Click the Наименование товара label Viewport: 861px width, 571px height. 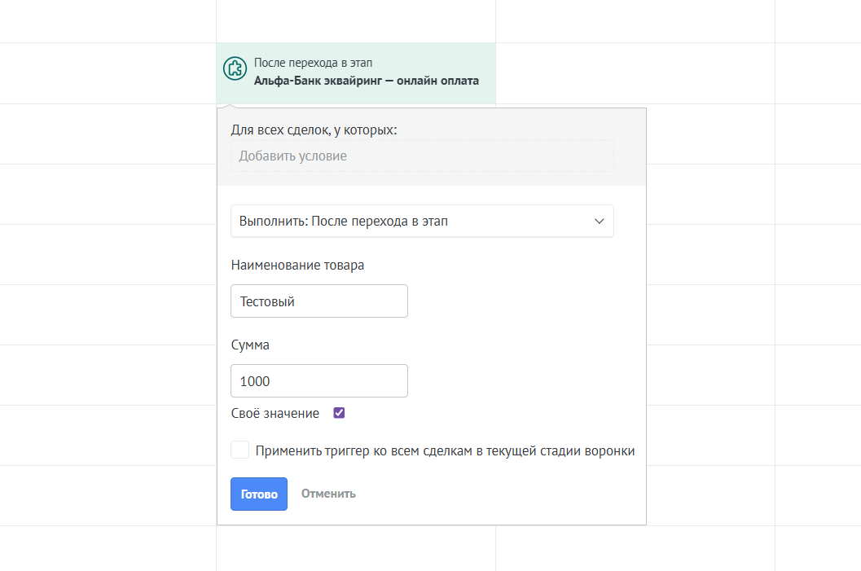point(297,266)
